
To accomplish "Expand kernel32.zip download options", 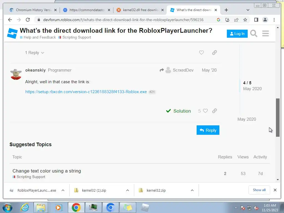I will click(x=192, y=190).
